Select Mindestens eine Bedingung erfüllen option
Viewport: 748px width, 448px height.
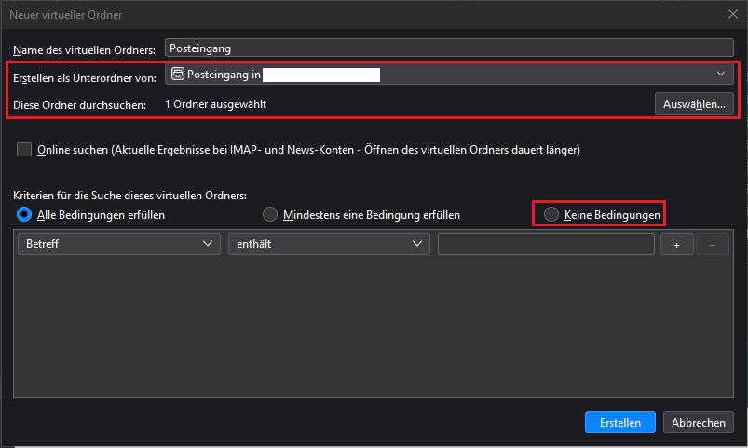point(270,215)
